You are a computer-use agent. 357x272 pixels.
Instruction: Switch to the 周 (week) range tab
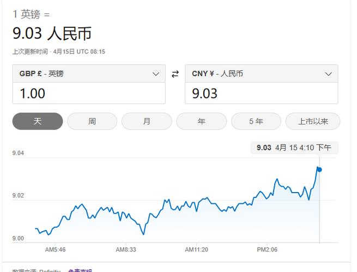[x=92, y=121]
